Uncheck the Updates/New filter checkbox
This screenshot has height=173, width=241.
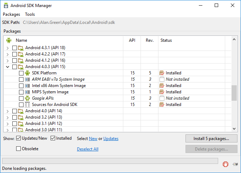pos(19,138)
